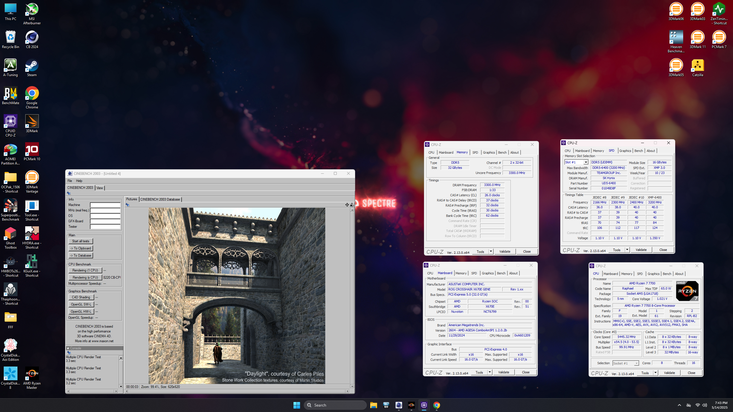Viewport: 733px width, 412px height.
Task: Open 3DMark Vantage desktop shortcut
Action: pos(32,182)
